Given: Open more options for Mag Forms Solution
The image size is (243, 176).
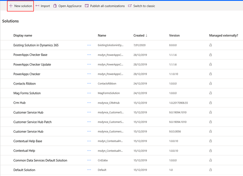Looking at the screenshot, I should [89, 93].
